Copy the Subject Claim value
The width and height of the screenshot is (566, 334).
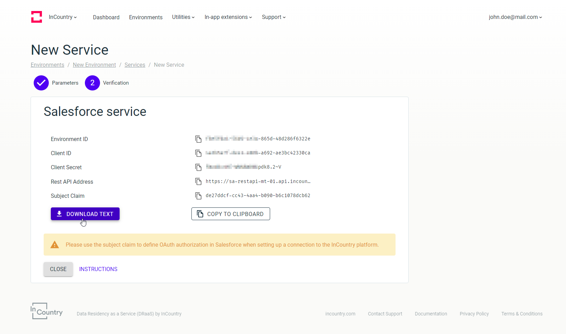[198, 196]
